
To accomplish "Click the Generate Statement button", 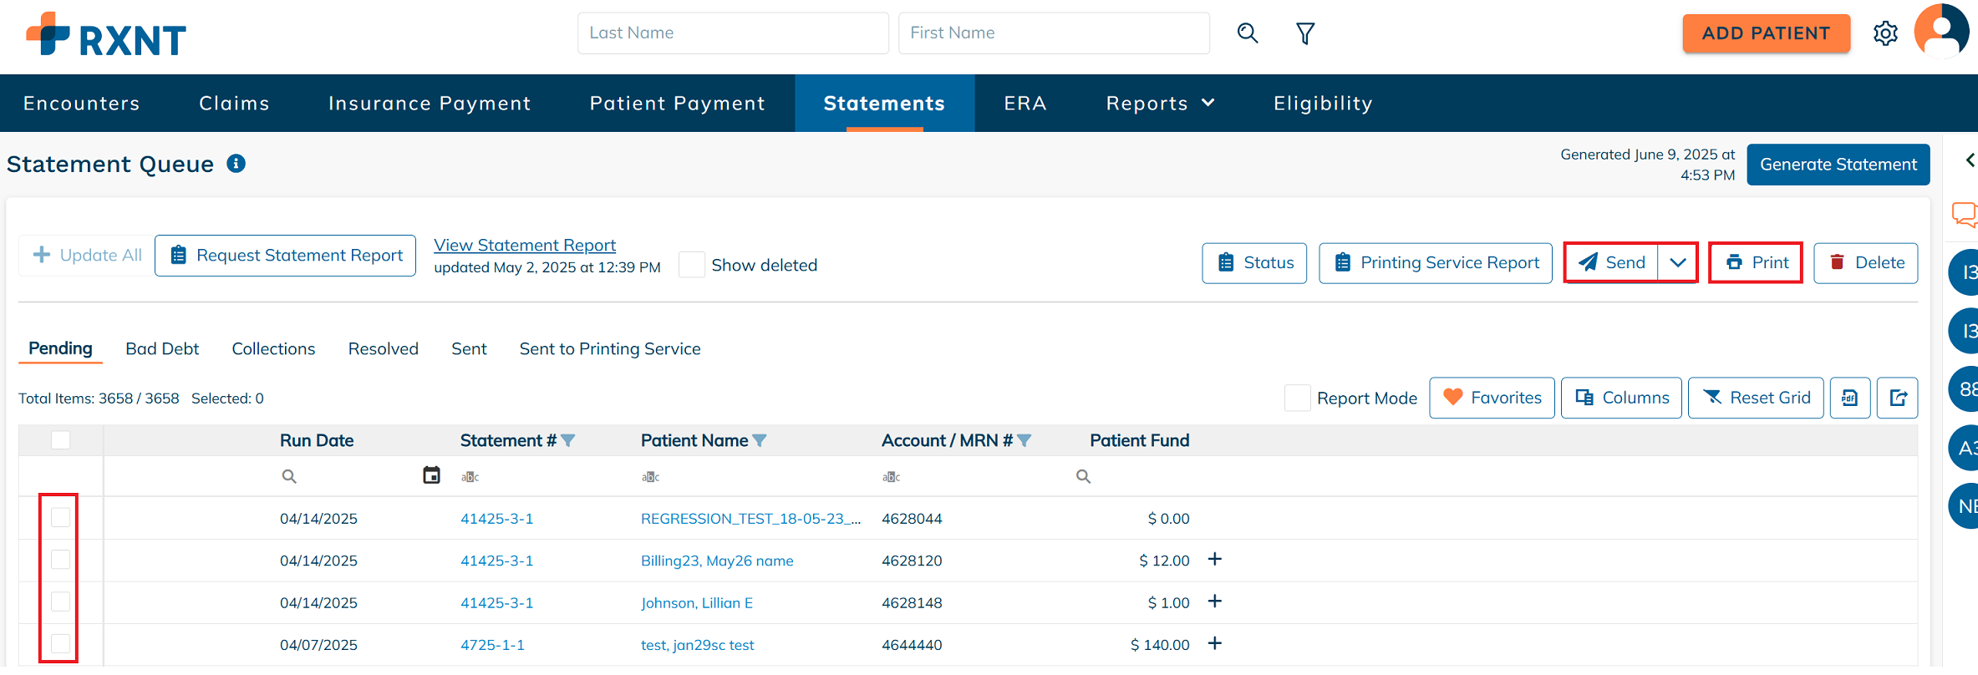I will (x=1838, y=165).
